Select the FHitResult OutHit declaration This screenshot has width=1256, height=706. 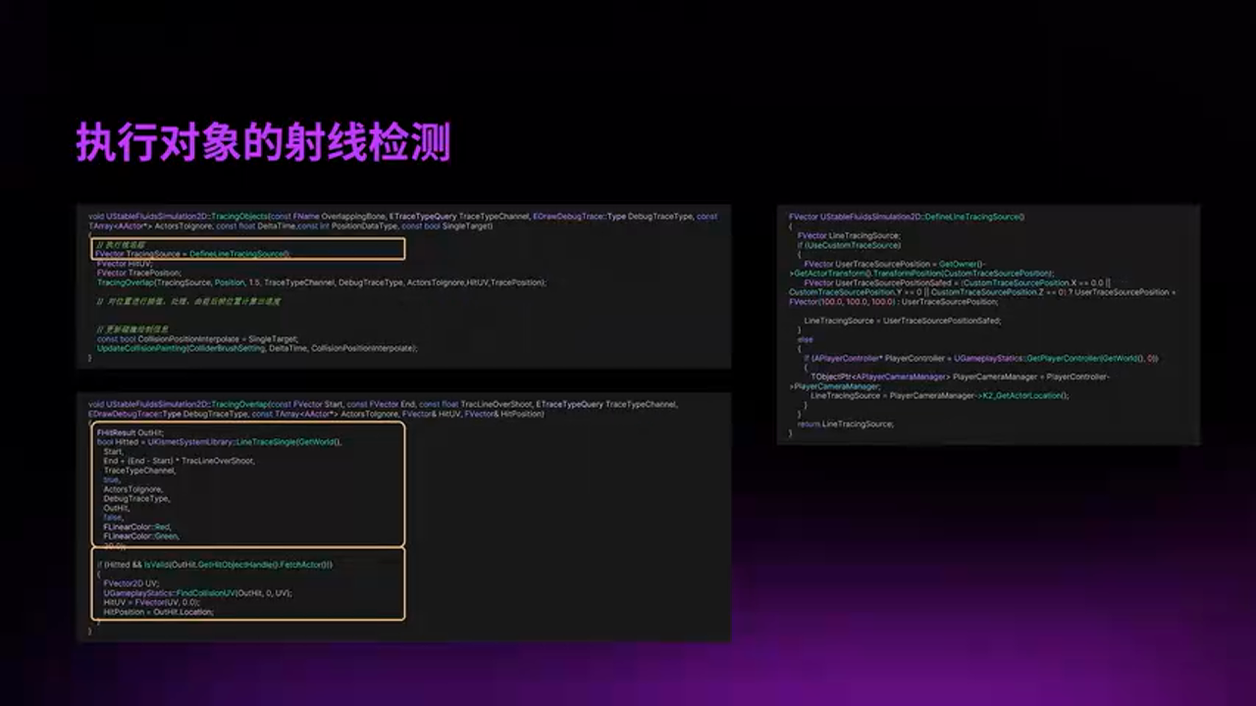pos(130,430)
